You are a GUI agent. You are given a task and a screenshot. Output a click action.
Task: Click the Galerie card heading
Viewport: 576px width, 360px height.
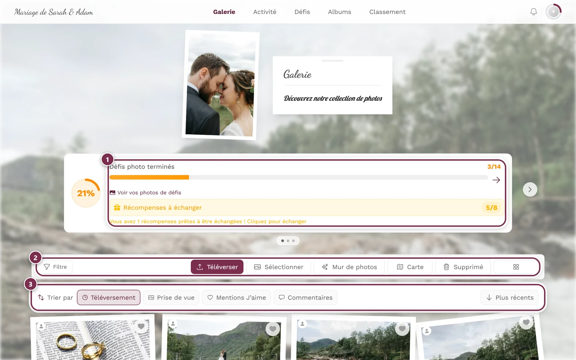coord(297,74)
